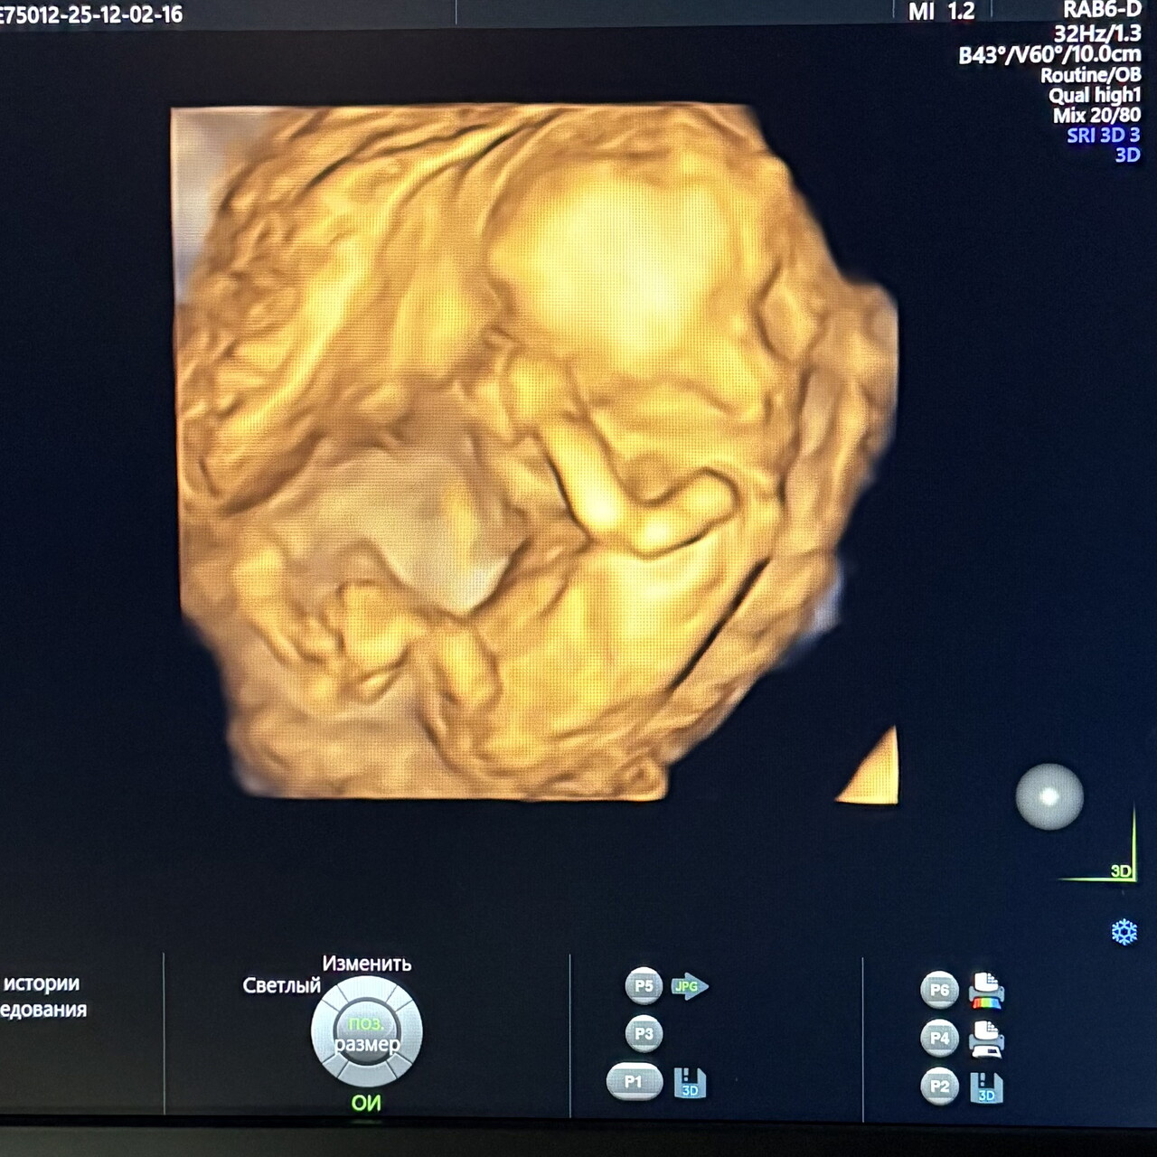Click the P3 preset button
The width and height of the screenshot is (1157, 1157).
[644, 1034]
